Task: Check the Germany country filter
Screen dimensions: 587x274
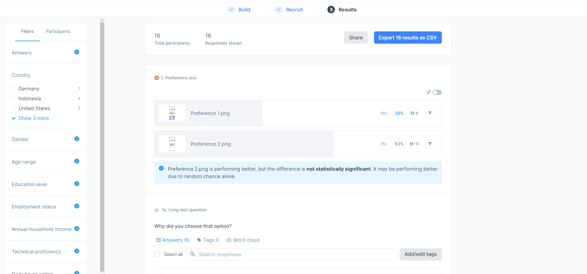Action: coord(14,89)
